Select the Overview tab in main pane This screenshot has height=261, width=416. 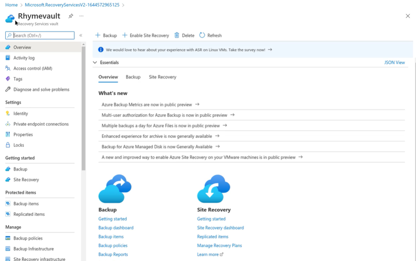[108, 77]
